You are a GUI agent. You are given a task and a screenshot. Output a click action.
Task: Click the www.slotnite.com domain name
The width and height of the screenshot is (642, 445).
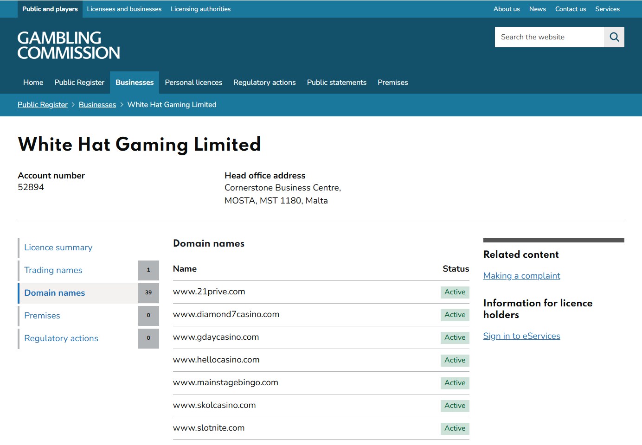coord(209,428)
